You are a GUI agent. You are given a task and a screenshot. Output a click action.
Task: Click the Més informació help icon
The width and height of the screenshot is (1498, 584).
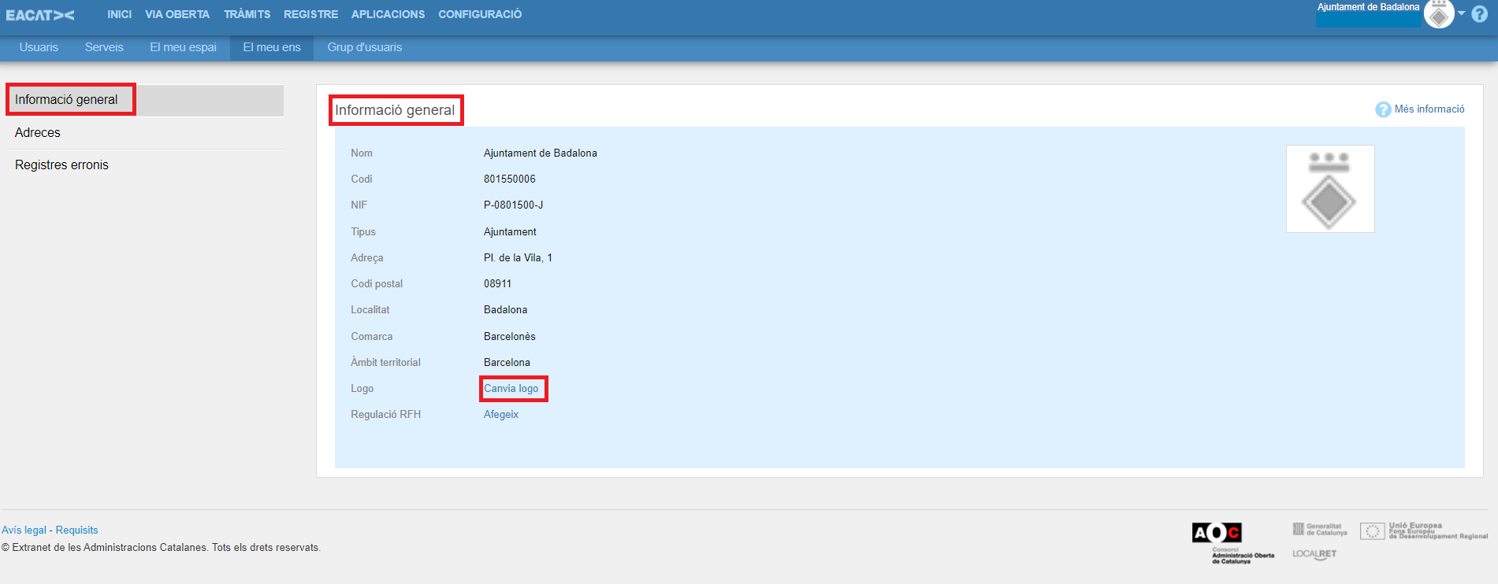[x=1383, y=109]
